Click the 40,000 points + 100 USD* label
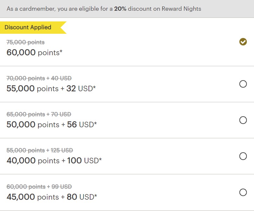The height and width of the screenshot is (211, 254). click(x=54, y=161)
